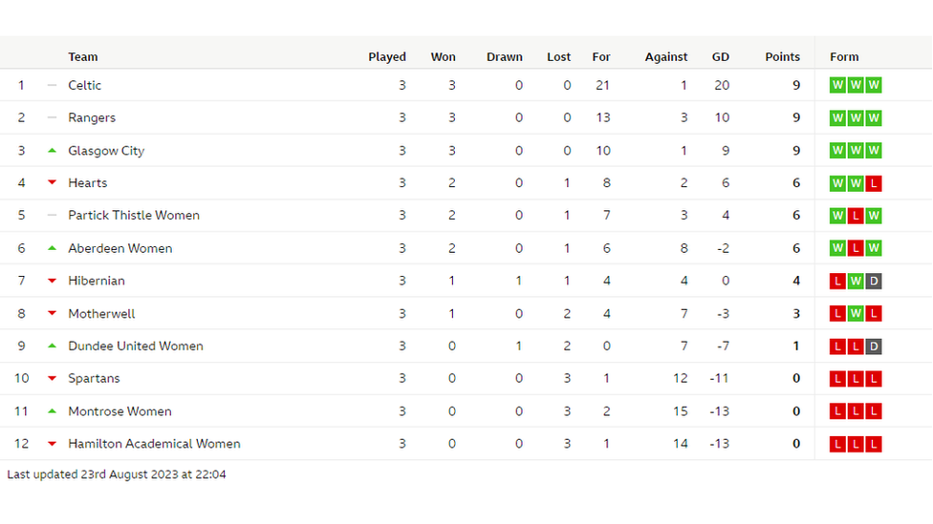The height and width of the screenshot is (524, 933).
Task: Click Motherwell's green W form badge
Action: pyautogui.click(x=856, y=314)
